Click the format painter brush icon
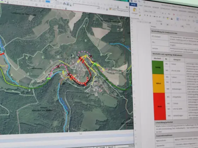 click(x=140, y=16)
